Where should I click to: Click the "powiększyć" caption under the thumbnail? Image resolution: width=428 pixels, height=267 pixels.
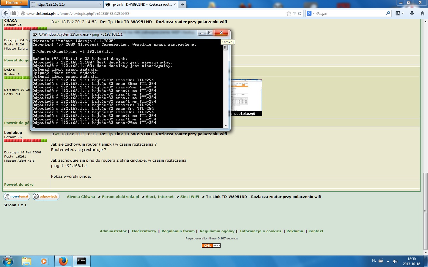(245, 114)
